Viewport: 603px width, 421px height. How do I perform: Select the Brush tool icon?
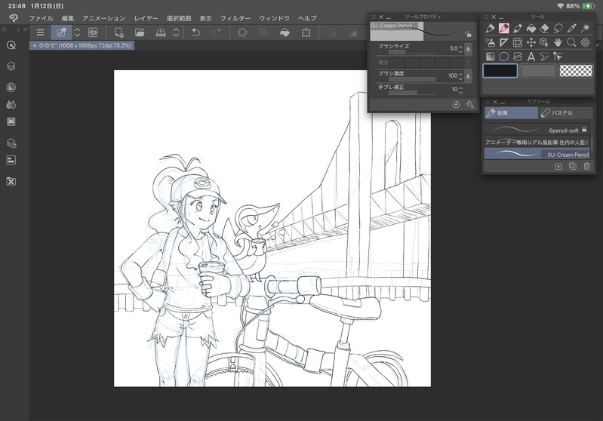(x=517, y=28)
